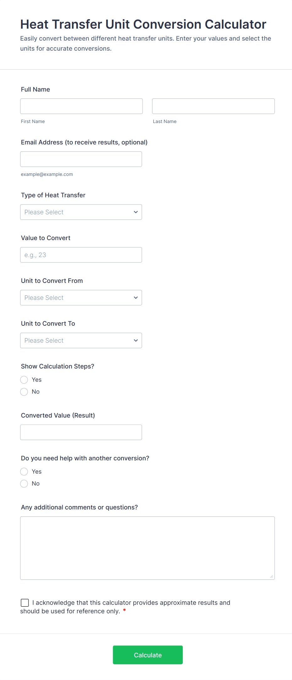Choose Yes for help with another conversion
This screenshot has height=680, width=292.
point(24,472)
